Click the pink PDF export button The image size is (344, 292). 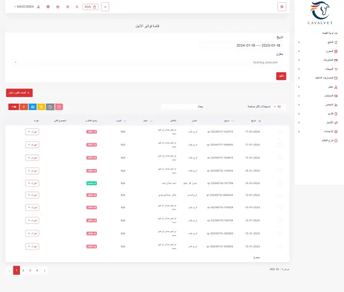click(x=59, y=107)
